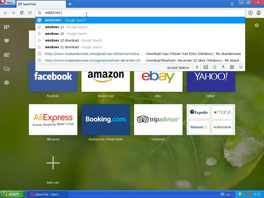Open the AliExpress speed dial tile
Viewport: 264px width, 198px height.
(53, 120)
